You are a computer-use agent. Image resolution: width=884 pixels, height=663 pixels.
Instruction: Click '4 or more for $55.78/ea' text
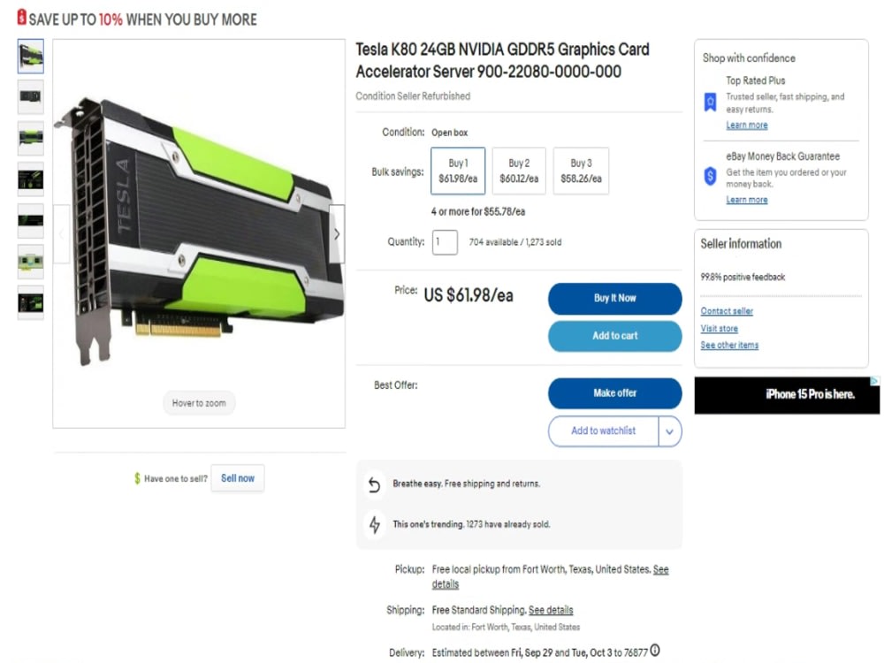(478, 212)
